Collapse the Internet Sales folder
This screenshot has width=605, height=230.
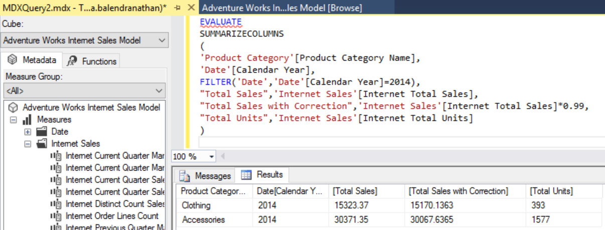coord(28,144)
